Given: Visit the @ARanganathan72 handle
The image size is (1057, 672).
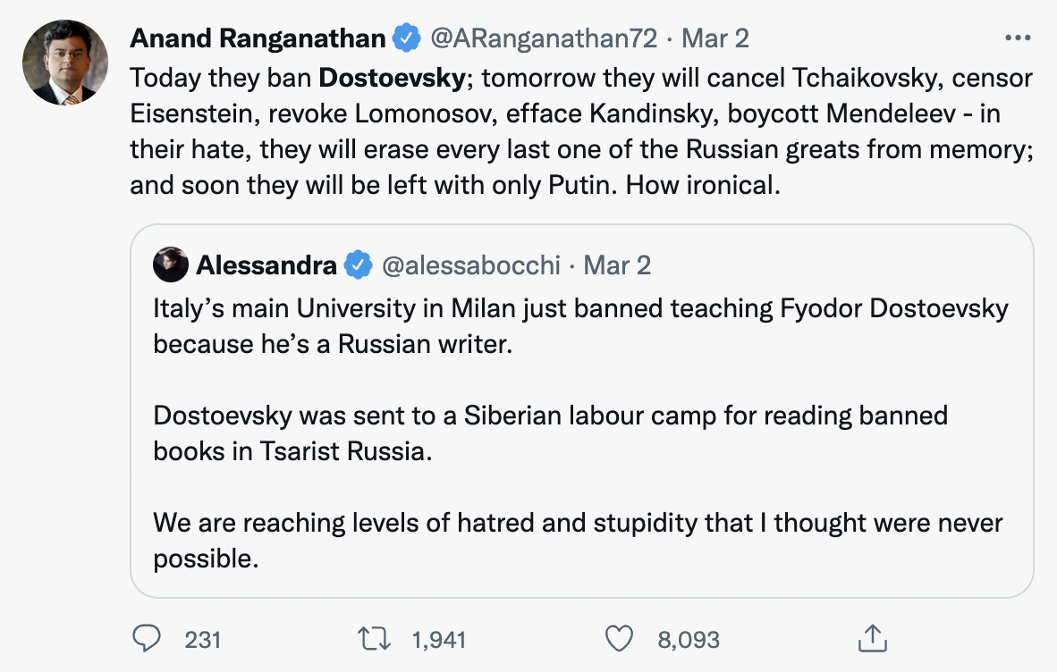Looking at the screenshot, I should click(x=544, y=38).
